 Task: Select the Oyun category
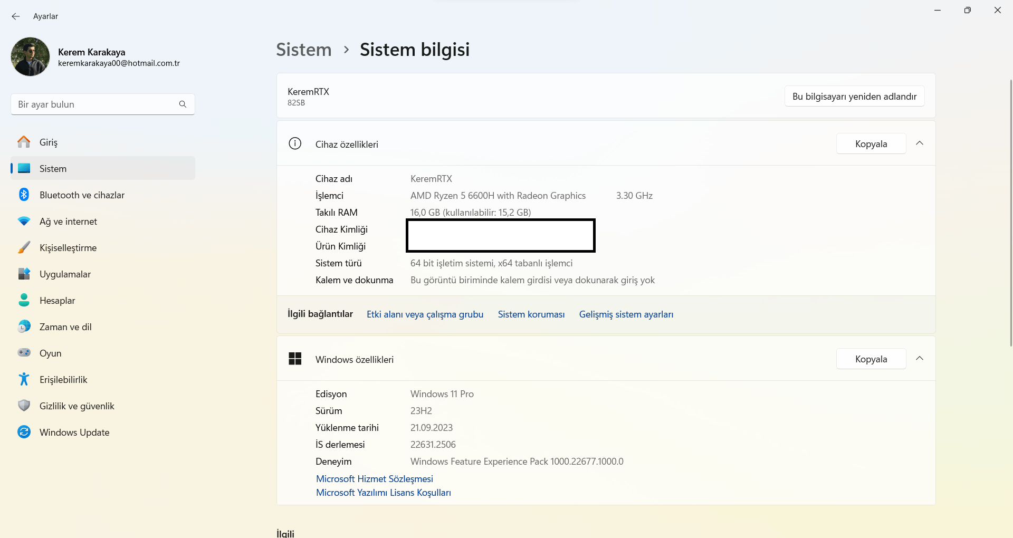pyautogui.click(x=103, y=353)
